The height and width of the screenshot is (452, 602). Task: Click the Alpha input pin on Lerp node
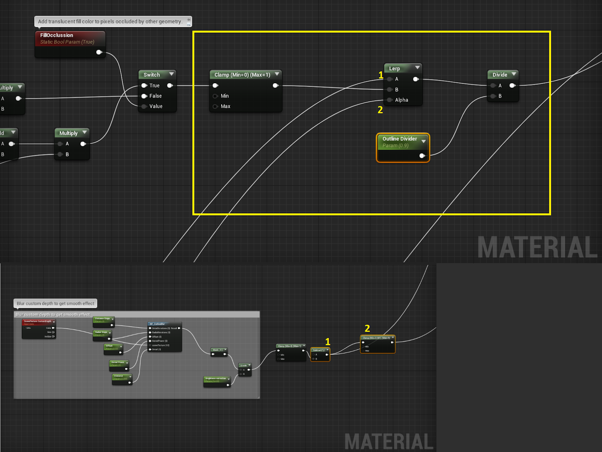click(x=390, y=100)
